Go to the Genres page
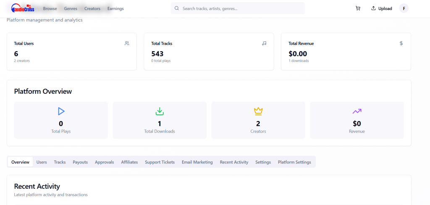This screenshot has width=430, height=205. [x=71, y=8]
